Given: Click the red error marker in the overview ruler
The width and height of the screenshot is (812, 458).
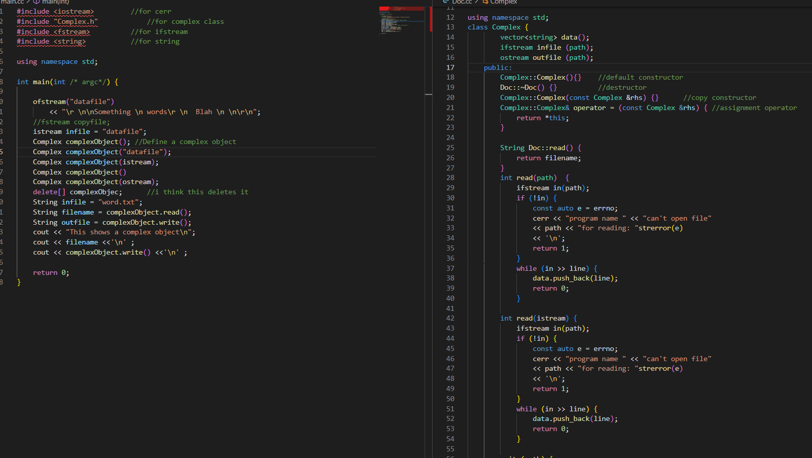Looking at the screenshot, I should coord(431,19).
